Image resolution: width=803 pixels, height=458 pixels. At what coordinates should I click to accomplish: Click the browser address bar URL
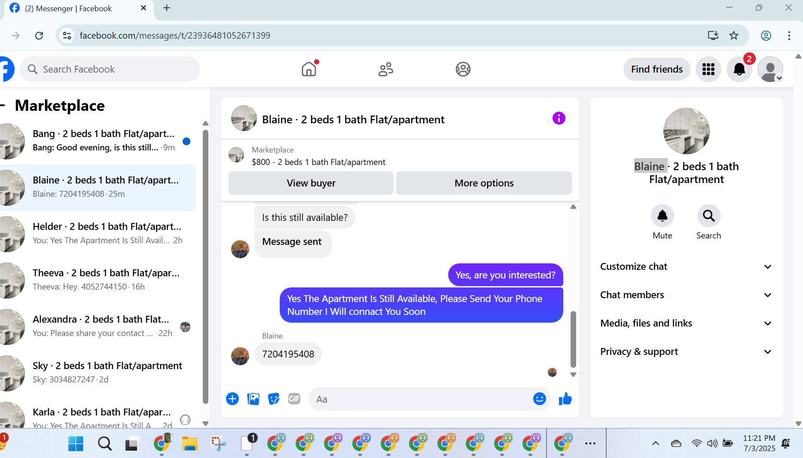pyautogui.click(x=175, y=36)
